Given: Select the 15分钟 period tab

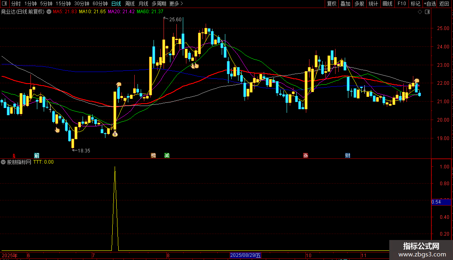Looking at the screenshot, I should [x=63, y=4].
